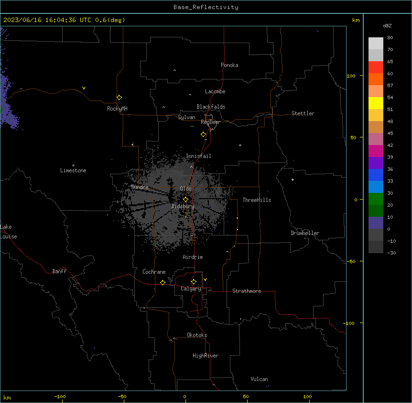Click the -30 value in the dBZ legend
The image size is (412, 403).
(x=391, y=253)
